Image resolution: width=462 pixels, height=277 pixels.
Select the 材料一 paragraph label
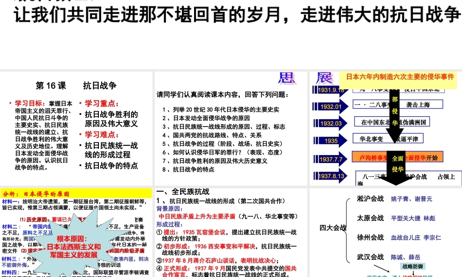11,202
